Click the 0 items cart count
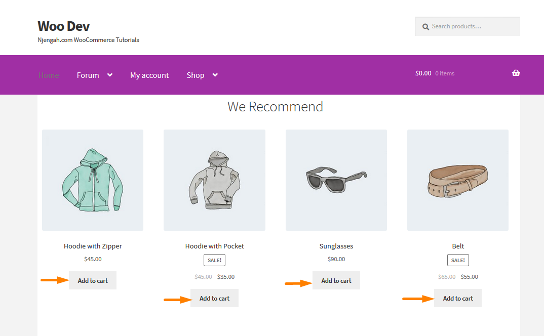The width and height of the screenshot is (544, 336). [x=445, y=73]
